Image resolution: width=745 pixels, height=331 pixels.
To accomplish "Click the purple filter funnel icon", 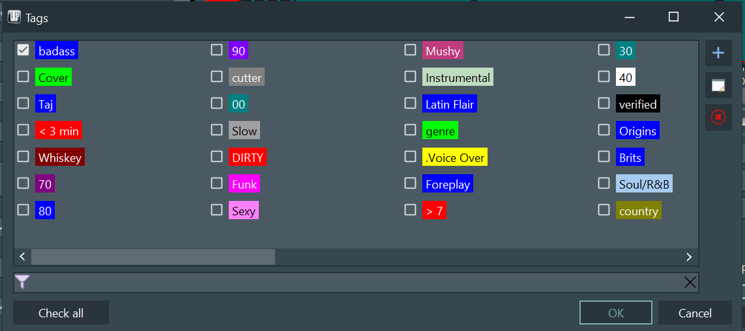I will (x=22, y=282).
